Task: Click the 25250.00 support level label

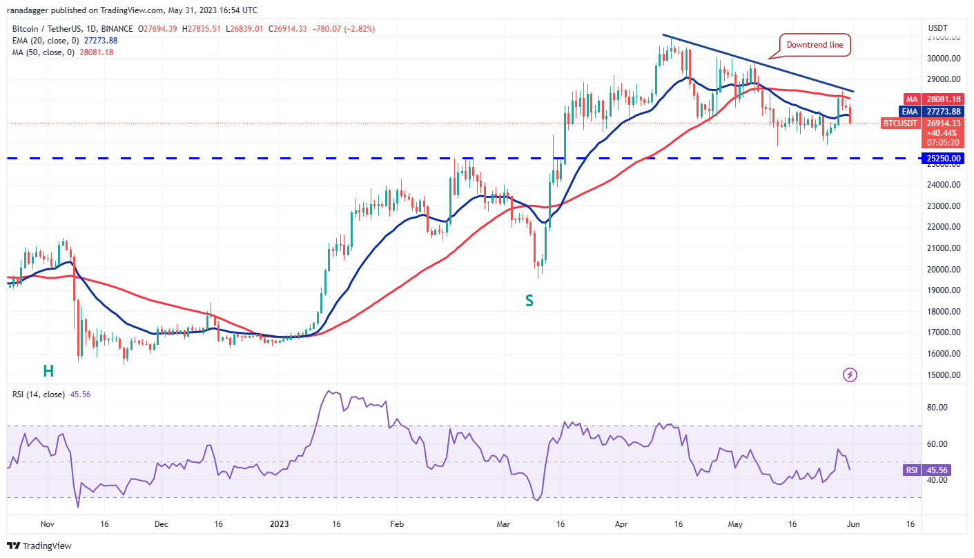Action: point(945,159)
